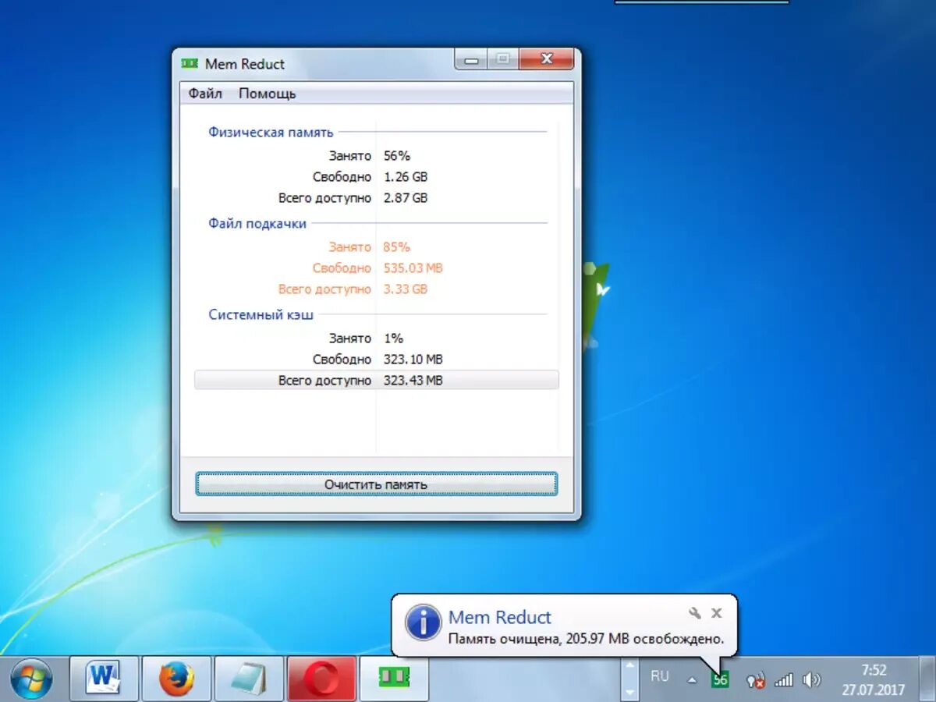Click the RU language indicator
936x702 pixels.
coord(660,676)
